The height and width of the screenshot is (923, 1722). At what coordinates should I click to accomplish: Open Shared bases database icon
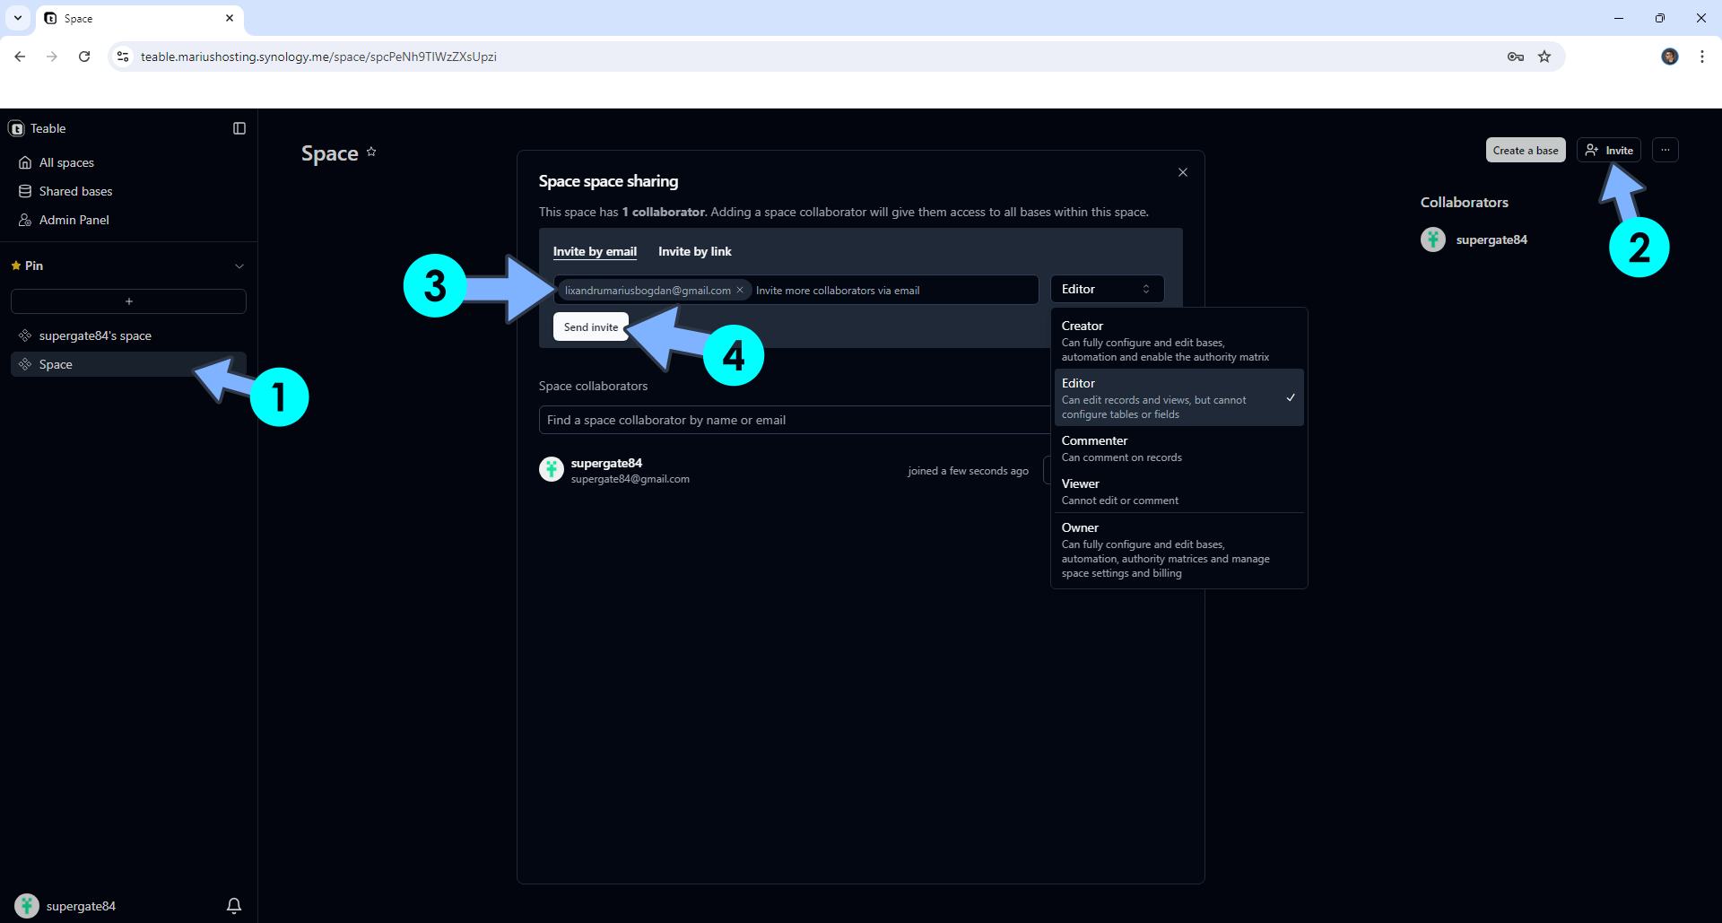pyautogui.click(x=25, y=191)
